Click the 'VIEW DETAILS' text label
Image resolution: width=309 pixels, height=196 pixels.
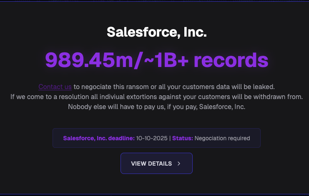[151, 164]
